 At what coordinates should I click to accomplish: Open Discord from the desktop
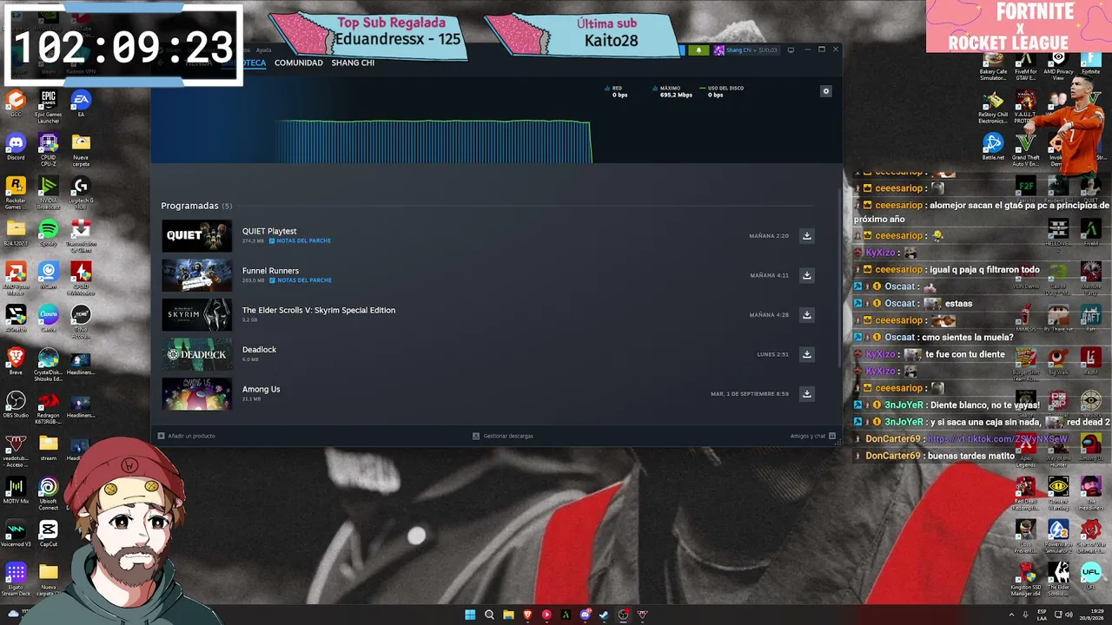[16, 145]
